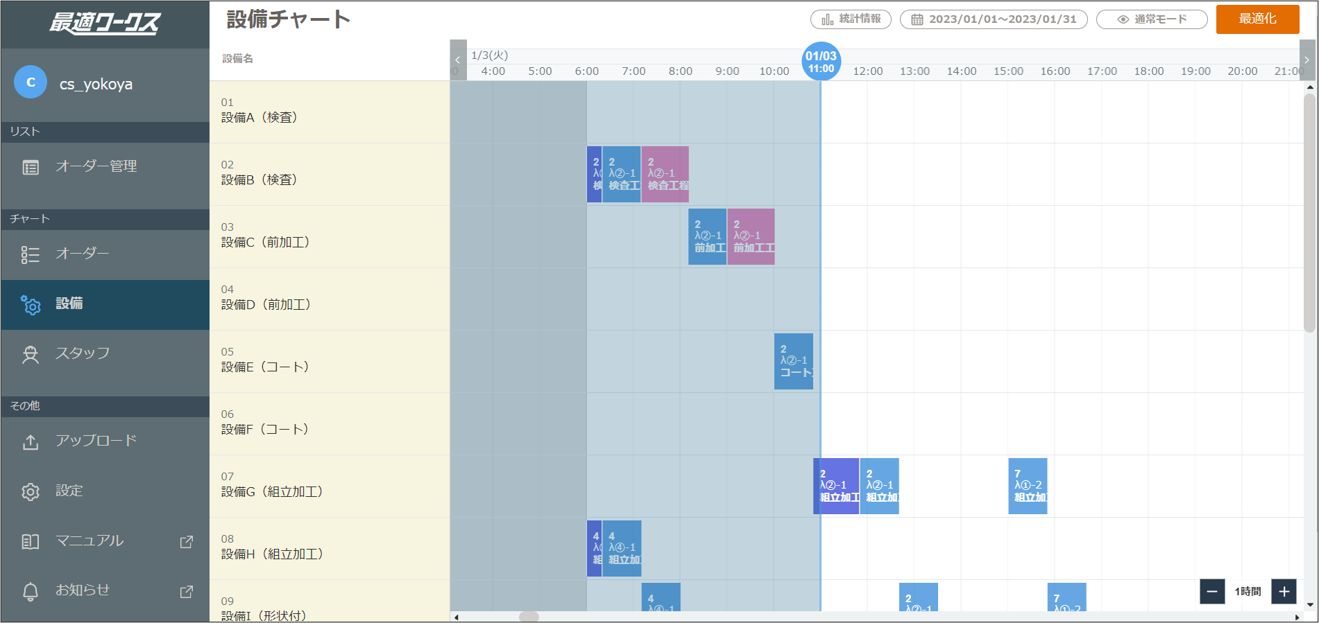
Task: Toggle 通常モード view mode
Action: click(x=1152, y=19)
